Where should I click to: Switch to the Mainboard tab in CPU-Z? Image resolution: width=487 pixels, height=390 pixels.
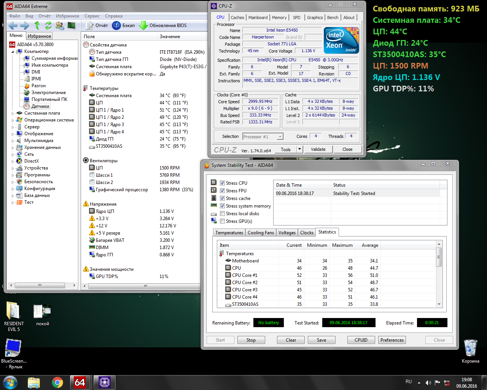click(258, 18)
